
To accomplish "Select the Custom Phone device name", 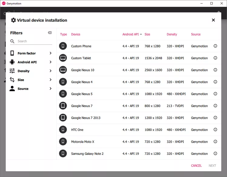I will point(81,46).
